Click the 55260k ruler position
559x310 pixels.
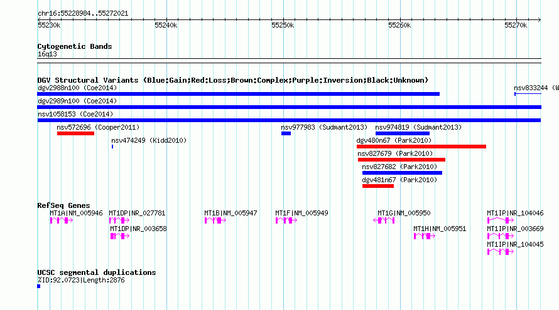coord(399,25)
